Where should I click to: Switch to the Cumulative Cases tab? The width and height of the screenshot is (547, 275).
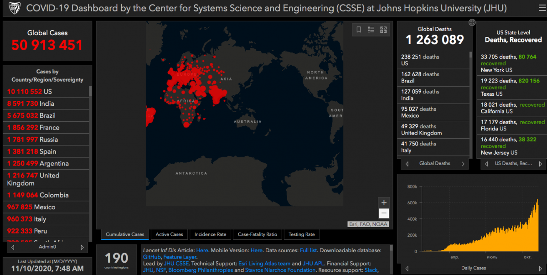pos(125,234)
